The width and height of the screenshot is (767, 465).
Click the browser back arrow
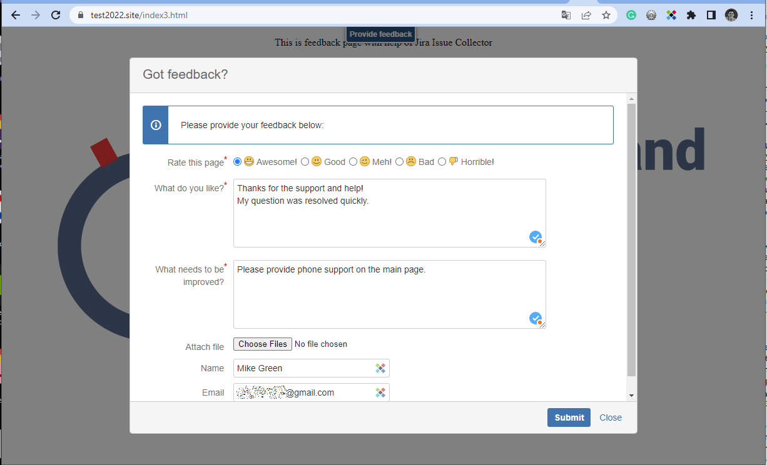pyautogui.click(x=16, y=15)
